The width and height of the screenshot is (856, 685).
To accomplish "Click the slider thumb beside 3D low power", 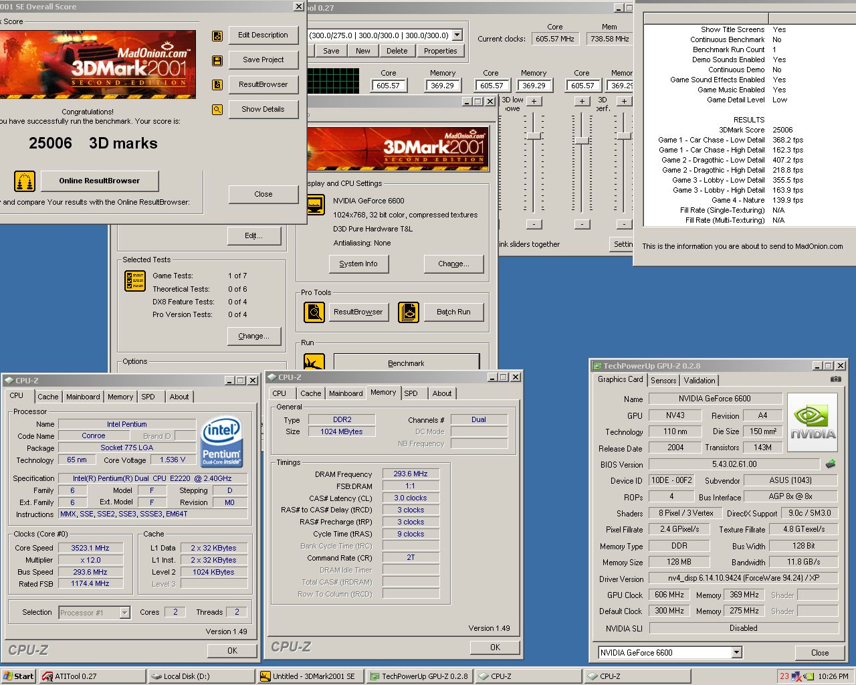I will point(534,136).
